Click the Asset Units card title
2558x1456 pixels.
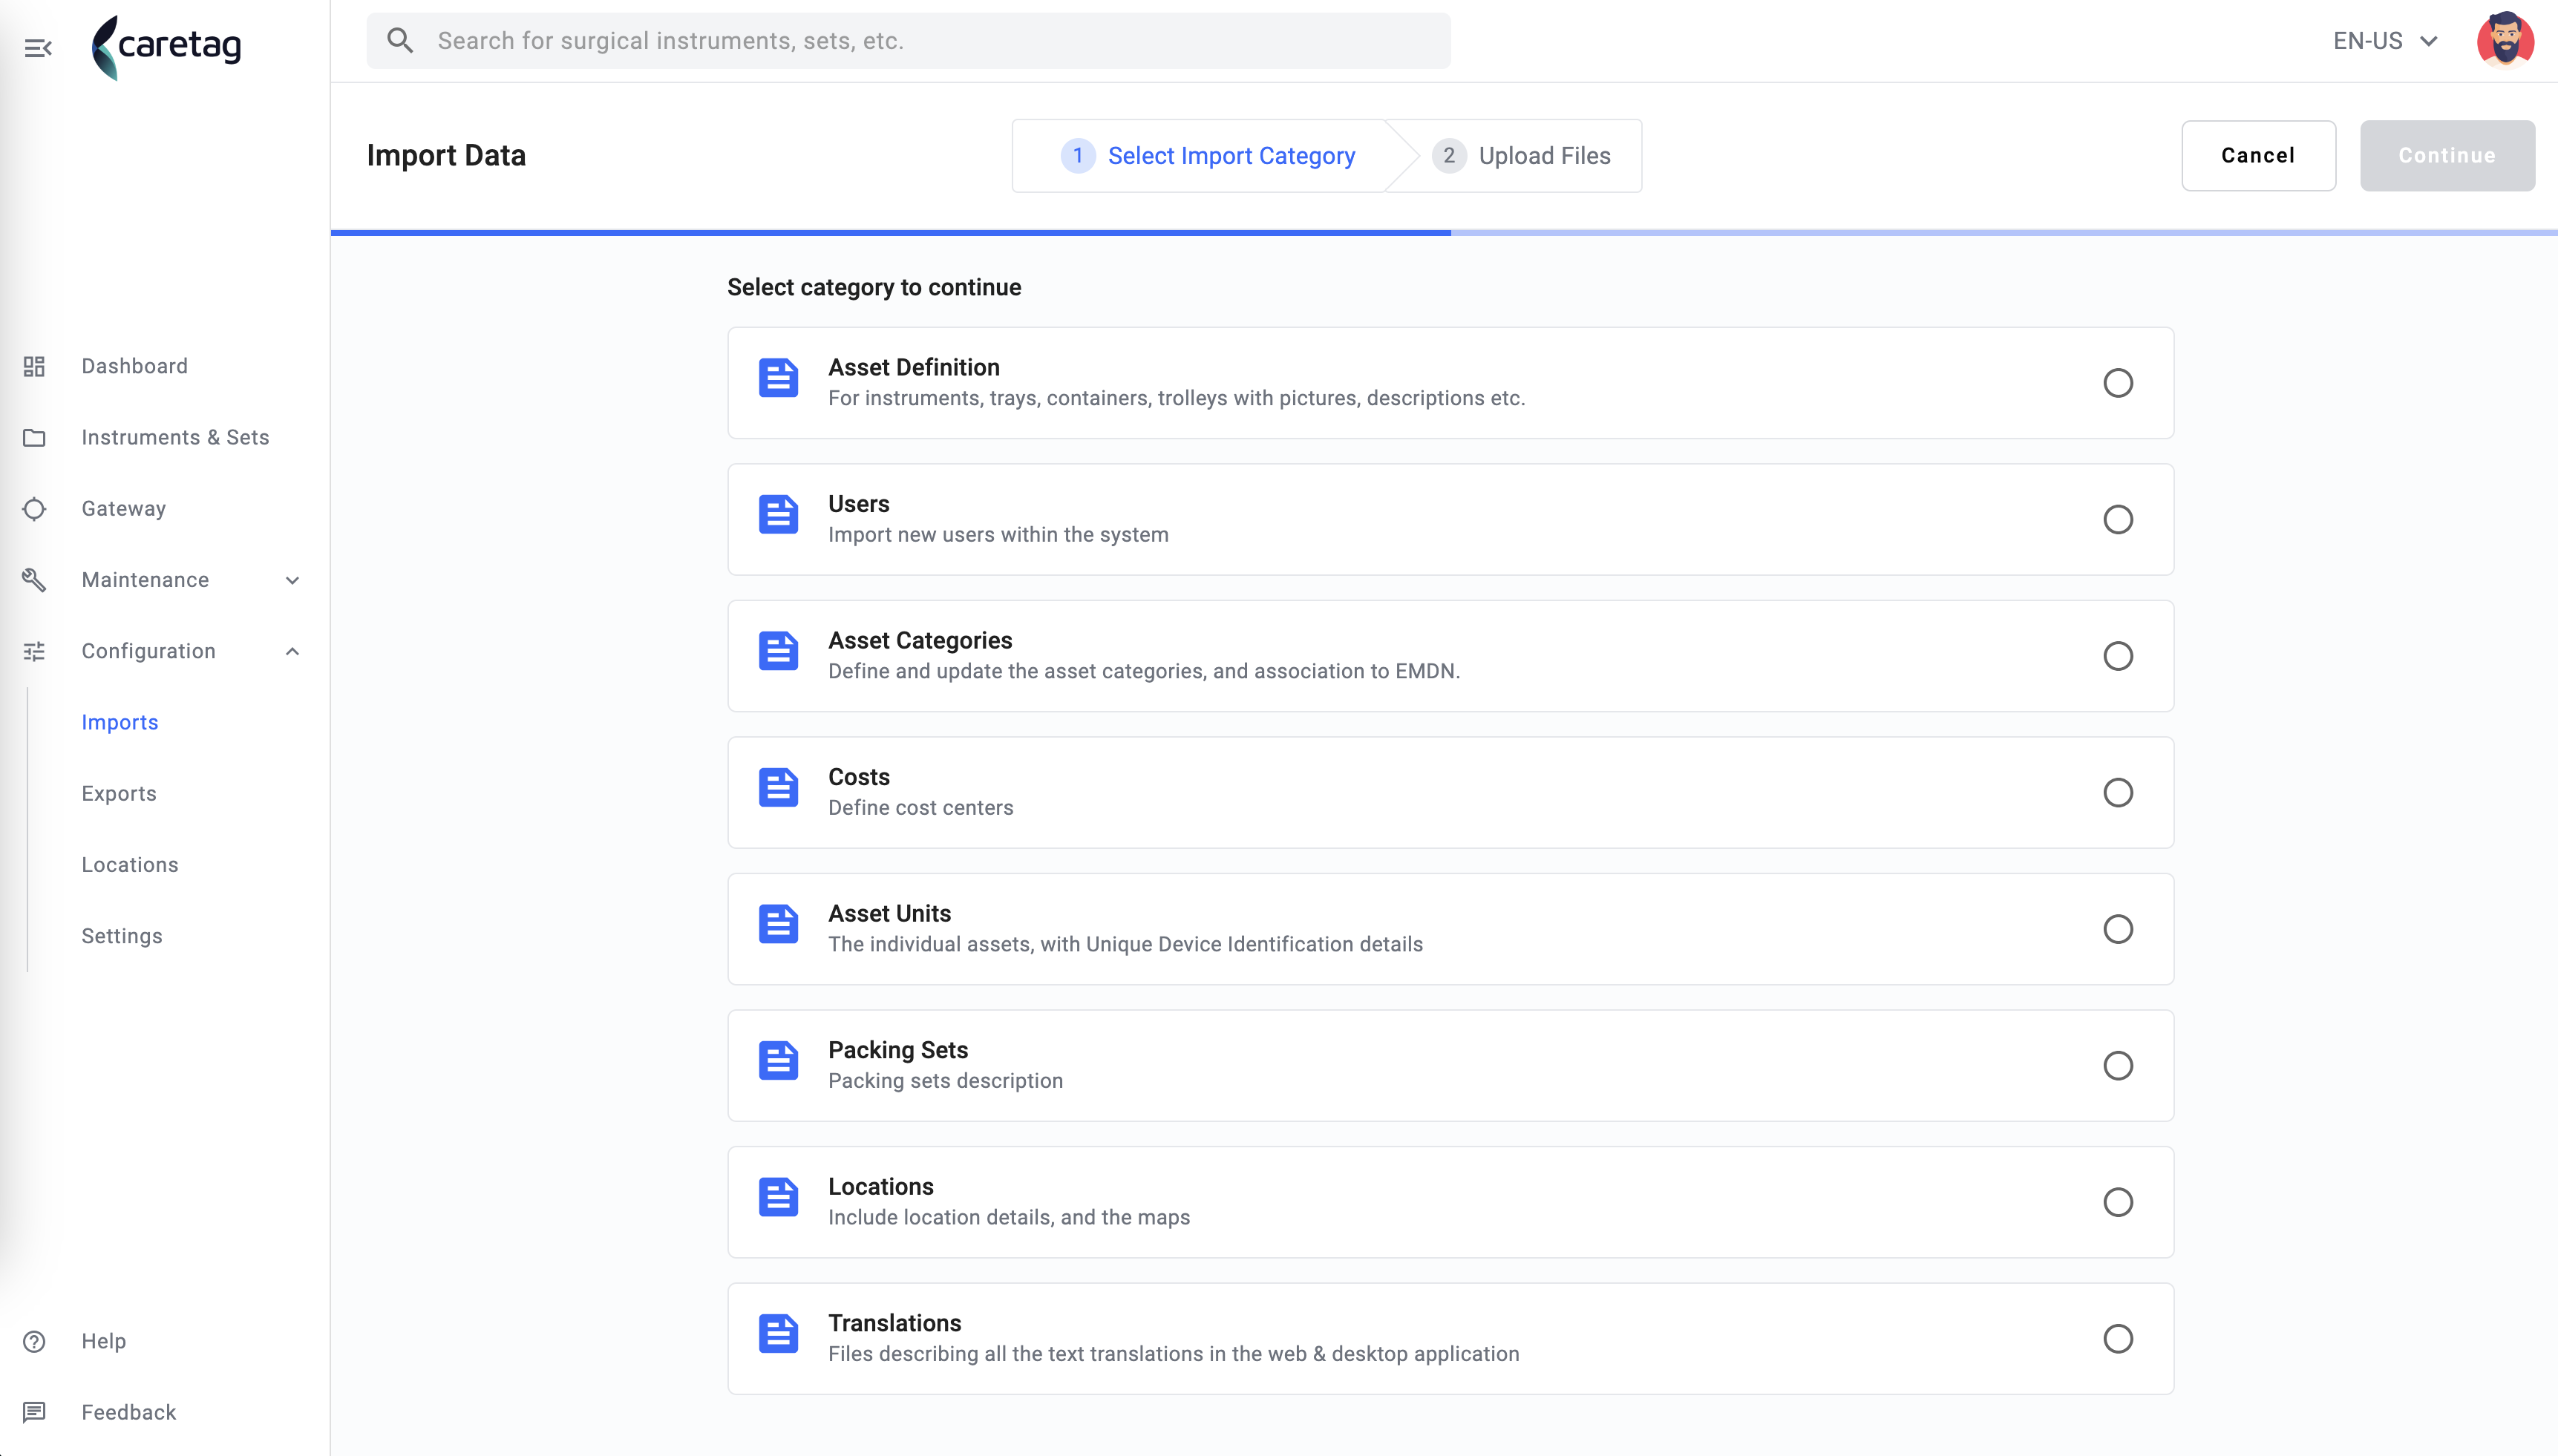point(889,913)
